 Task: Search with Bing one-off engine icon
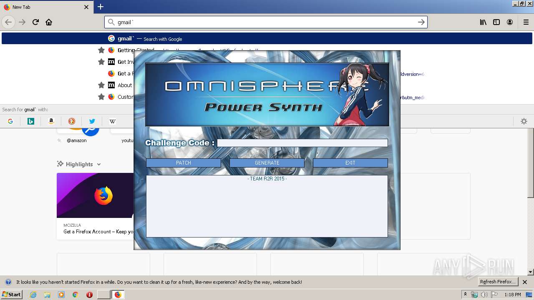coord(30,121)
